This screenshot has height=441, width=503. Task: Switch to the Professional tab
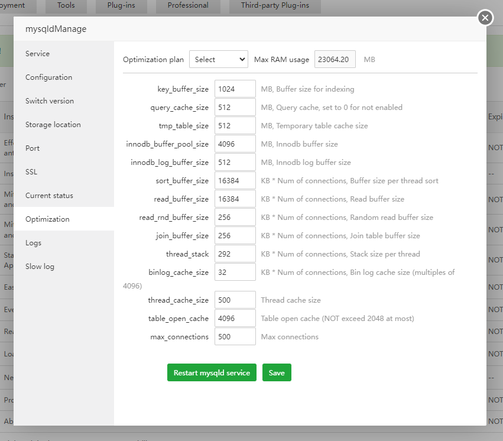point(188,5)
